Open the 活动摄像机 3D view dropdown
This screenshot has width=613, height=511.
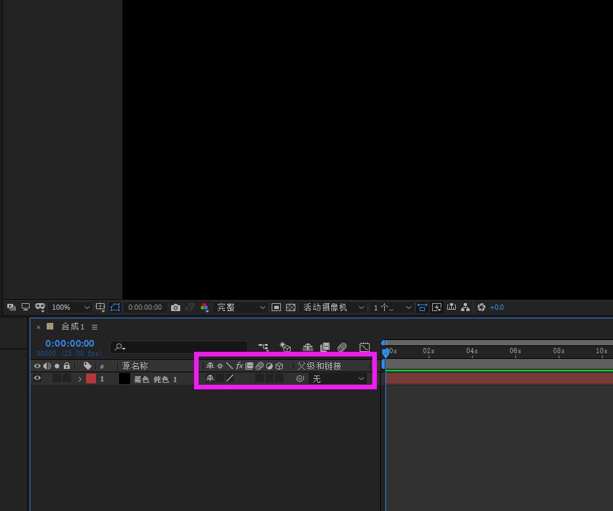[333, 308]
